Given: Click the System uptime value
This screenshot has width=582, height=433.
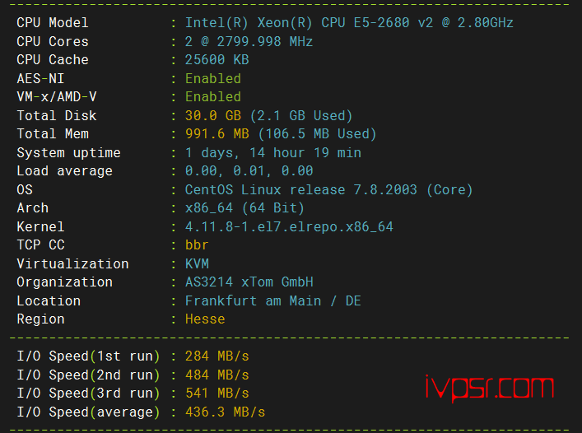Looking at the screenshot, I should pos(272,153).
